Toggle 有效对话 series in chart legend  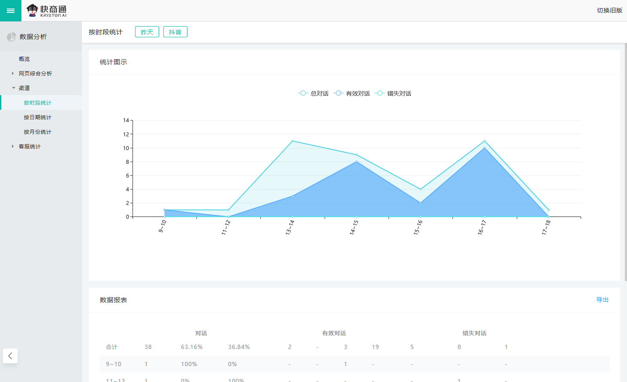(x=352, y=93)
